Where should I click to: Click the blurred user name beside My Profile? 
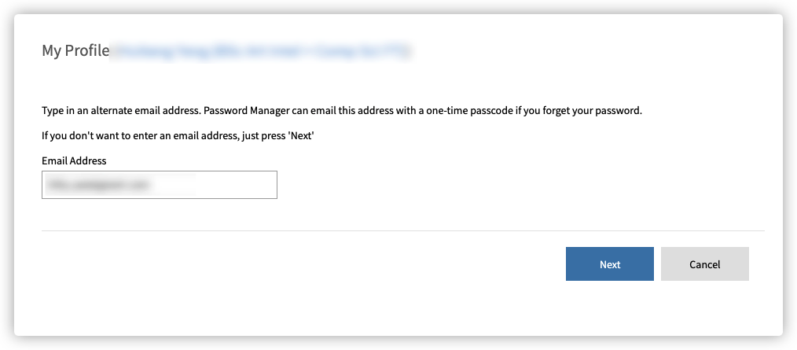pyautogui.click(x=261, y=52)
